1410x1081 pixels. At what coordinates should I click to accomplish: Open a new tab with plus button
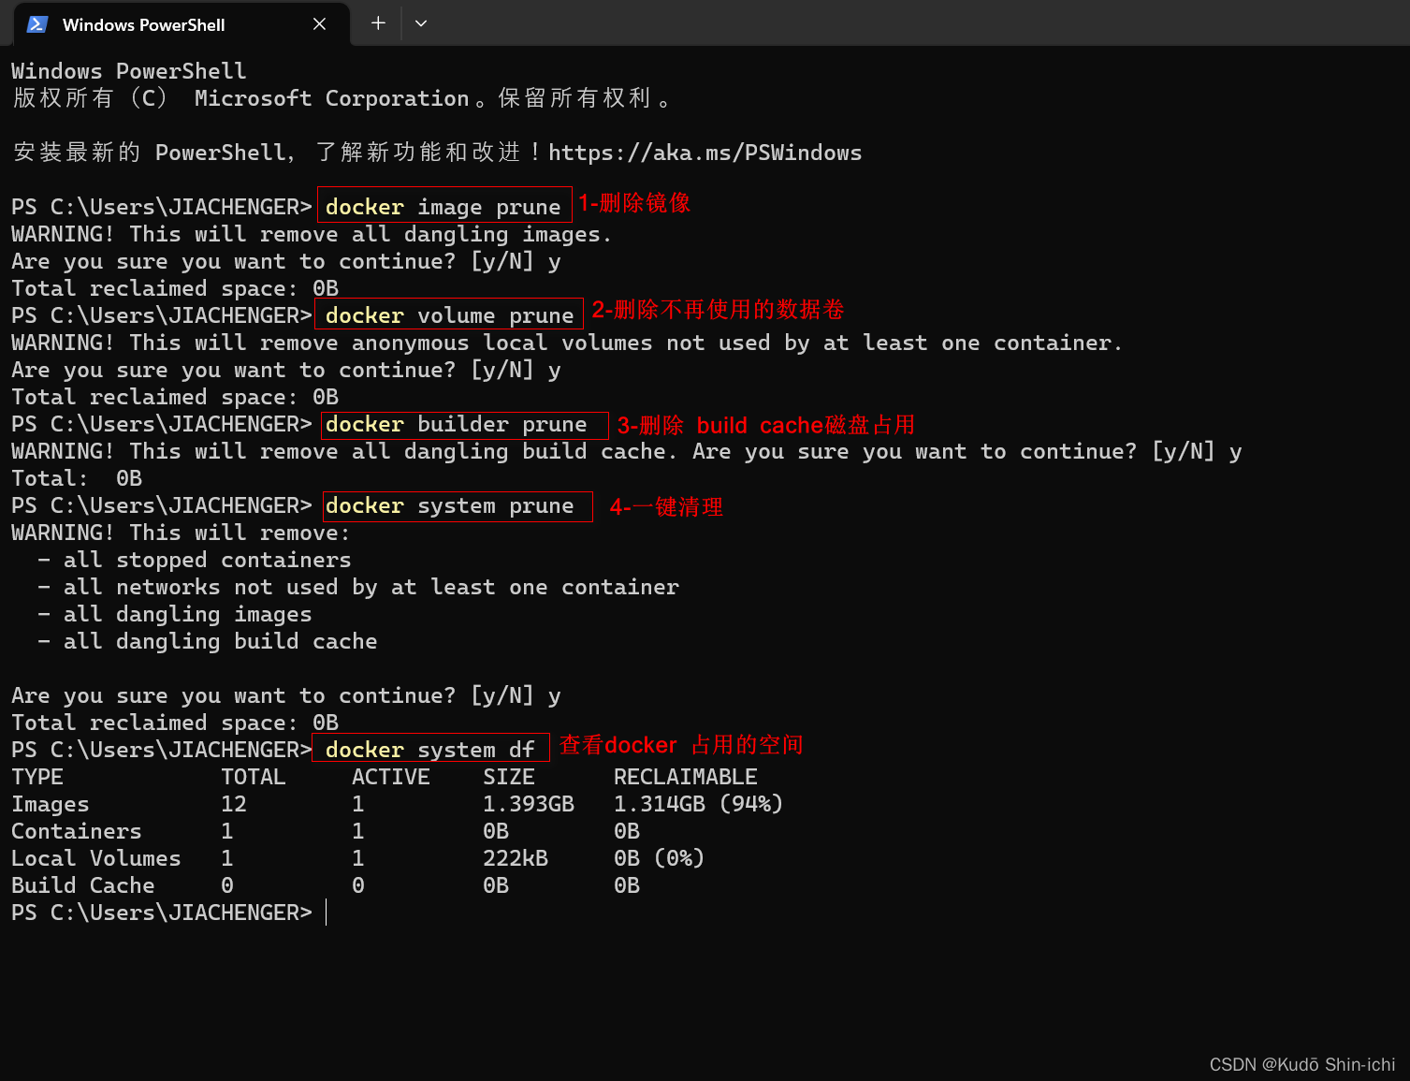point(378,23)
